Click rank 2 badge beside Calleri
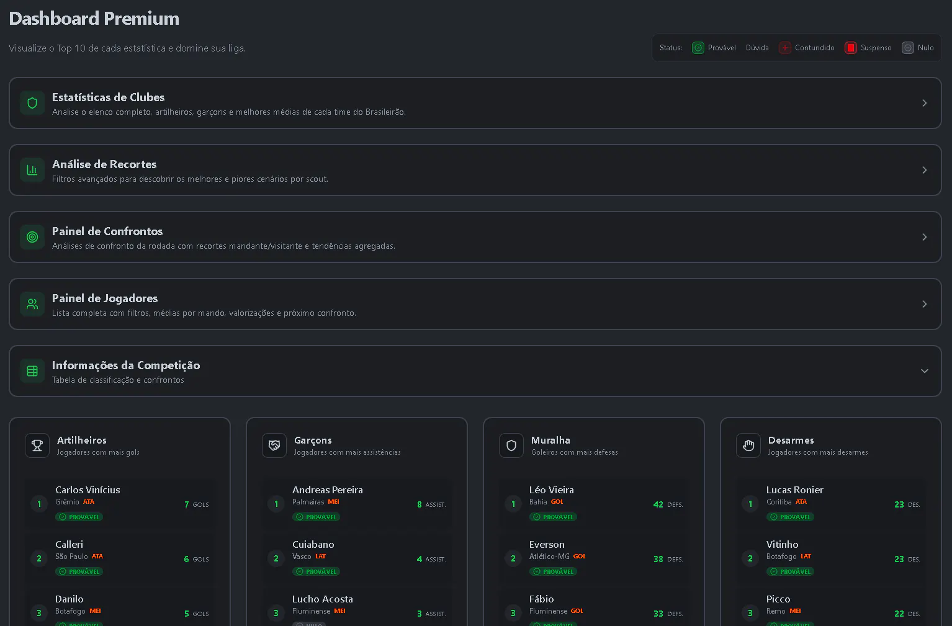Image resolution: width=952 pixels, height=626 pixels. coord(39,558)
